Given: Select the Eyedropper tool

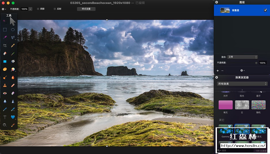Looking at the screenshot, I should tap(13, 125).
